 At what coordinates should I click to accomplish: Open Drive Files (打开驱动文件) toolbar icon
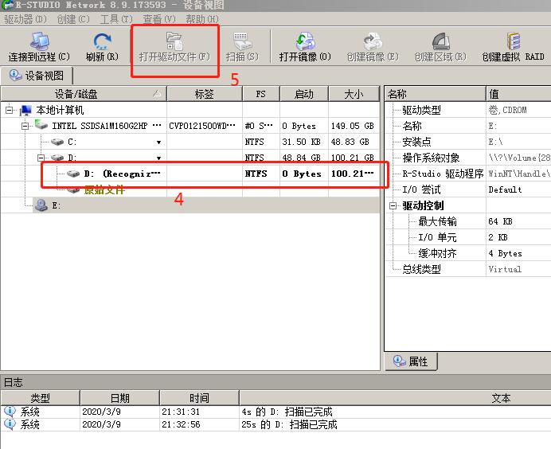(174, 41)
